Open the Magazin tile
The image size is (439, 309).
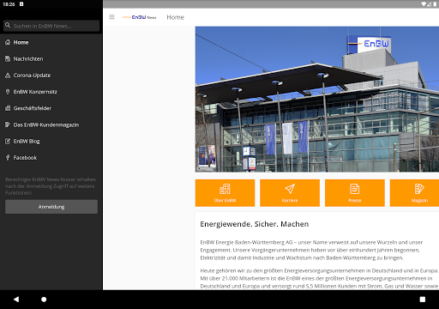(414, 193)
